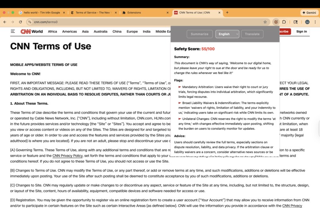Screen dimensions: 320x208
Task: Switch to the Extensions tab
Action: point(145,12)
